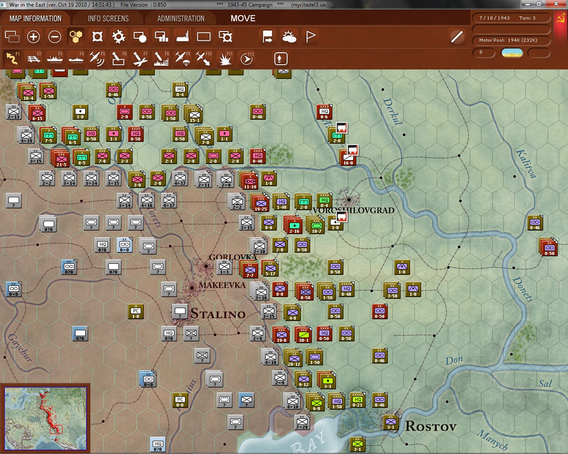This screenshot has height=454, width=568.
Task: Select the PC 1-0 counter
Action: [x=135, y=312]
